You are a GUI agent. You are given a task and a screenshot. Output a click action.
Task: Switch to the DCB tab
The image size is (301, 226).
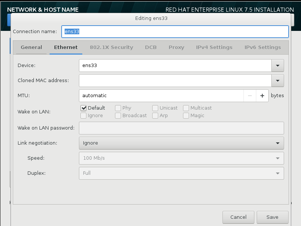coord(151,47)
